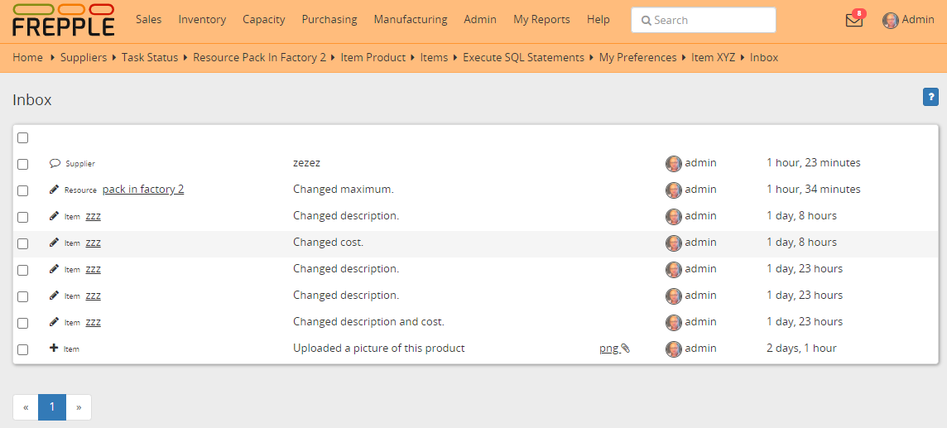Click the pencil icon for Resource row
947x428 pixels.
point(55,190)
